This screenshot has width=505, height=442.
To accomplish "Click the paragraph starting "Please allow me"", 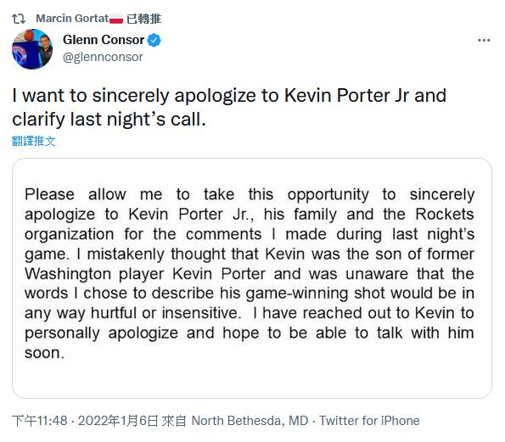I will tap(250, 273).
